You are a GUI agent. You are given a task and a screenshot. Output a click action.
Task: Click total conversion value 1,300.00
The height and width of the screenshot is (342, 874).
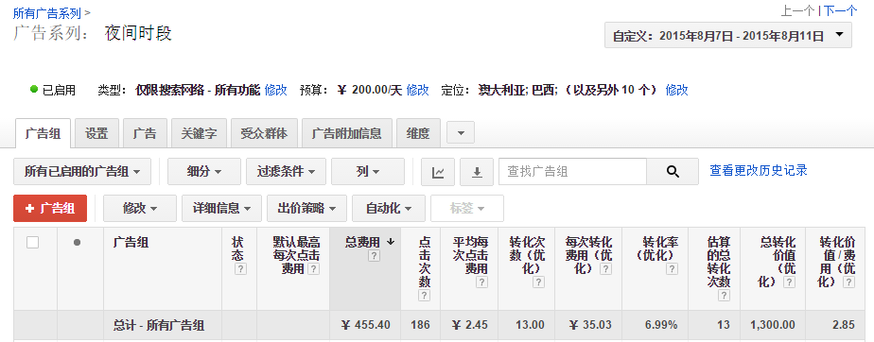pos(772,325)
